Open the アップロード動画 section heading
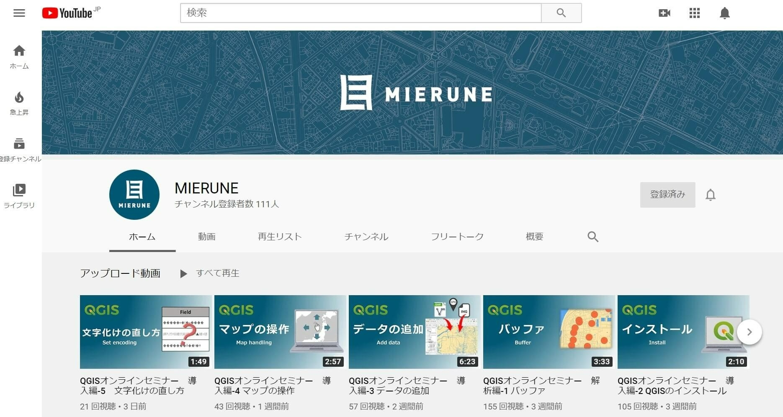783x417 pixels. point(120,273)
